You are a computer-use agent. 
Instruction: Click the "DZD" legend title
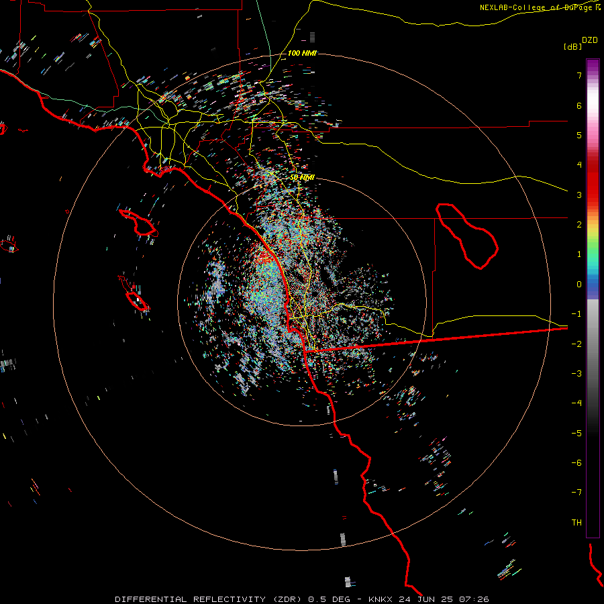point(590,40)
